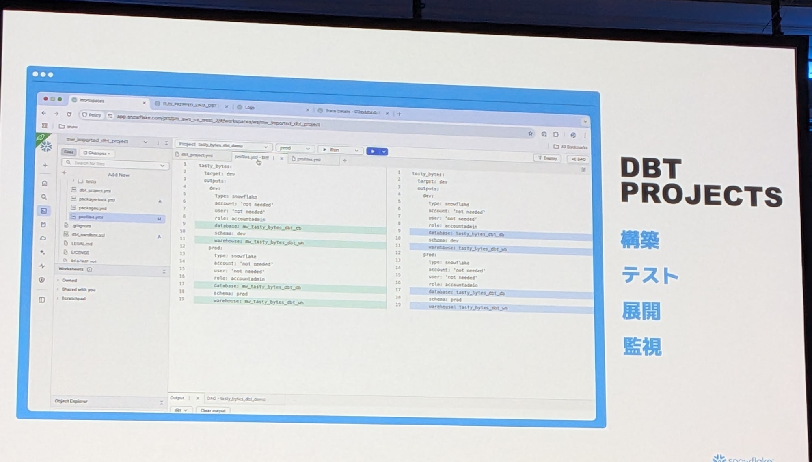The height and width of the screenshot is (462, 812).
Task: Click the browser reload icon
Action: tap(69, 114)
